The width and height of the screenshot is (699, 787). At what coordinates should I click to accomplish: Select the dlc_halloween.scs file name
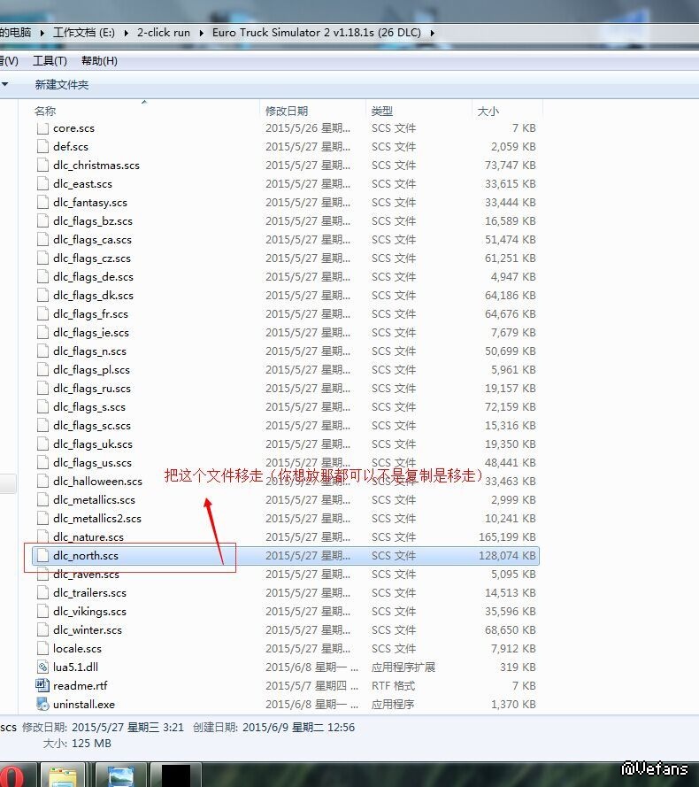(x=97, y=481)
